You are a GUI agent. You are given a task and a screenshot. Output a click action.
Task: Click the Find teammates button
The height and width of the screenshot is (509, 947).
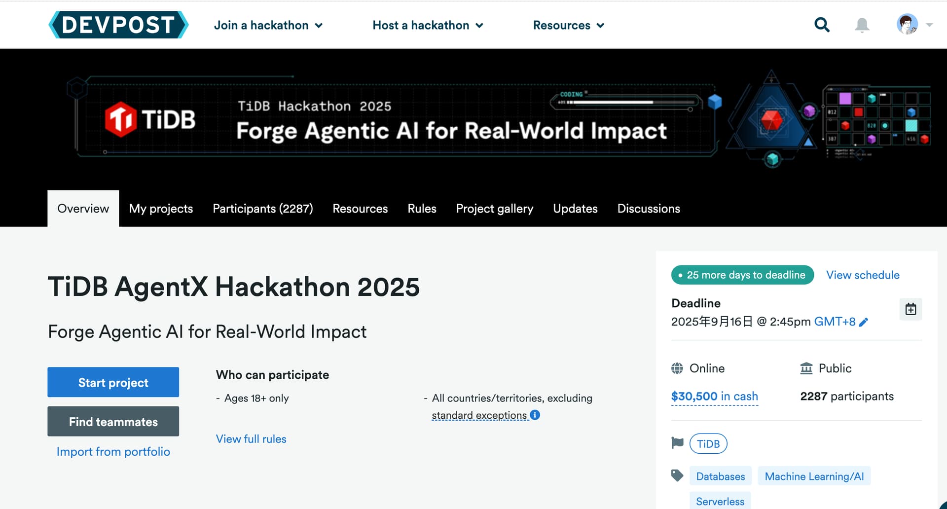click(x=113, y=421)
